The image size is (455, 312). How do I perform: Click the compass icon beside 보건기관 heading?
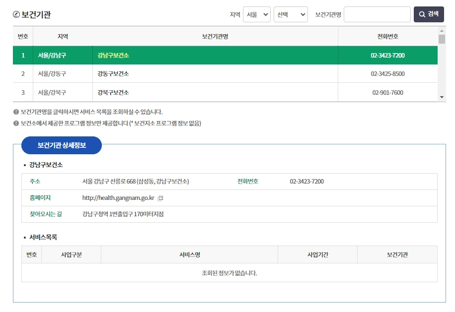16,14
